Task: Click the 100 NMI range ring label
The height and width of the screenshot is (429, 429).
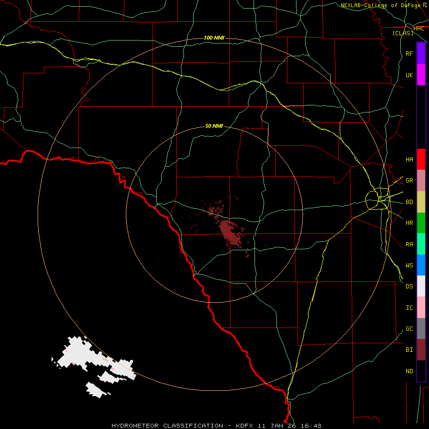Action: pos(214,38)
